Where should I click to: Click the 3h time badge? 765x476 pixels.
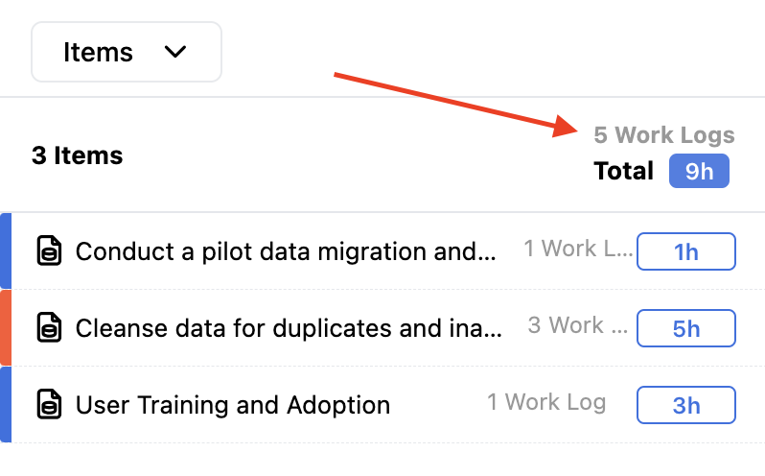click(686, 405)
